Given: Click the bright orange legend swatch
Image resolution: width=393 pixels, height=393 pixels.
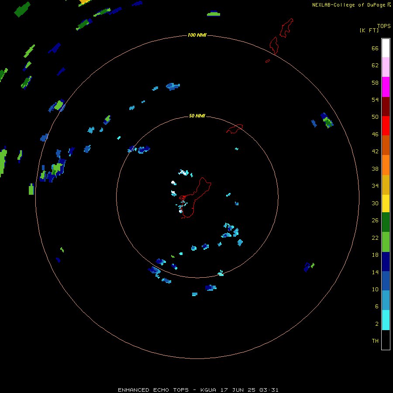Looking at the screenshot, I should pyautogui.click(x=386, y=165).
